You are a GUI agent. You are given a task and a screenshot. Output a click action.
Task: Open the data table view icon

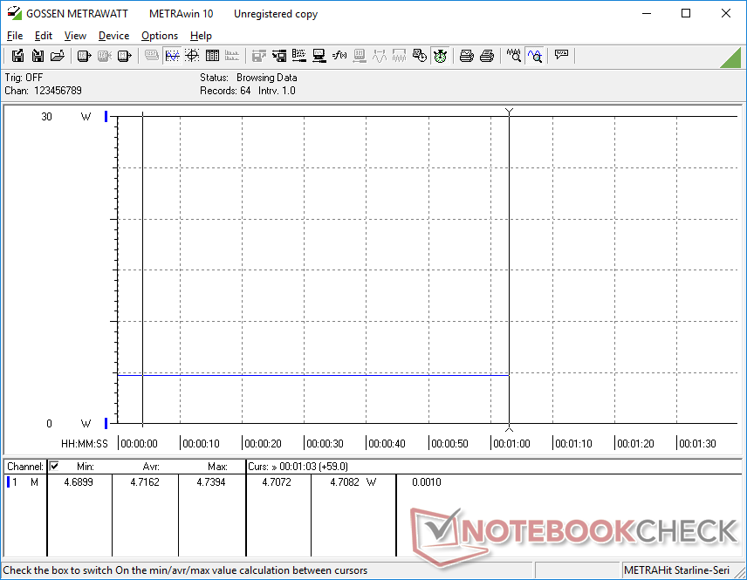212,56
